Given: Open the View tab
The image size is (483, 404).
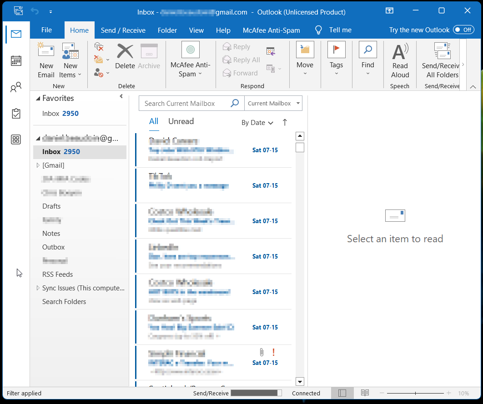Looking at the screenshot, I should [196, 30].
